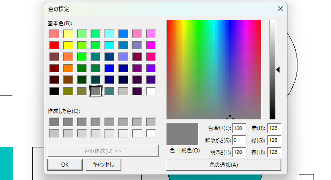Click the 青(U) value field
The height and width of the screenshot is (180, 331).
point(274,152)
